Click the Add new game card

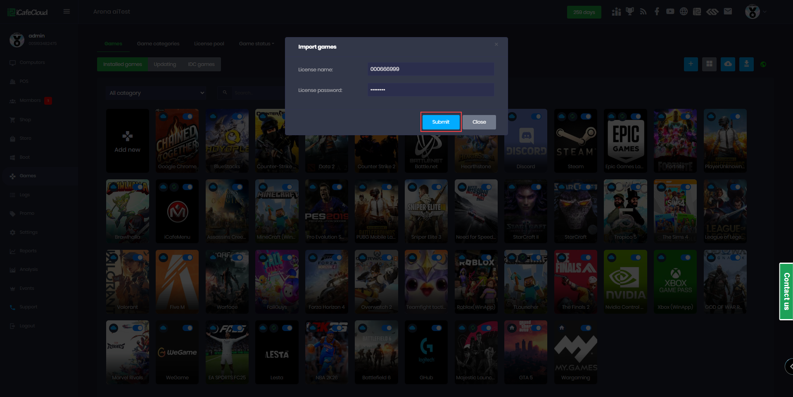(128, 141)
